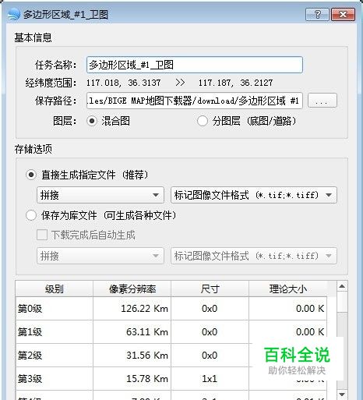Select the 第2级 row
The image size is (363, 400).
point(171,356)
